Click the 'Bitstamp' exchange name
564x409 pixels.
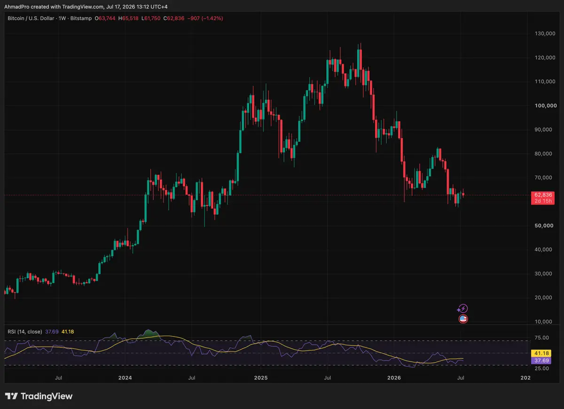pyautogui.click(x=80, y=18)
